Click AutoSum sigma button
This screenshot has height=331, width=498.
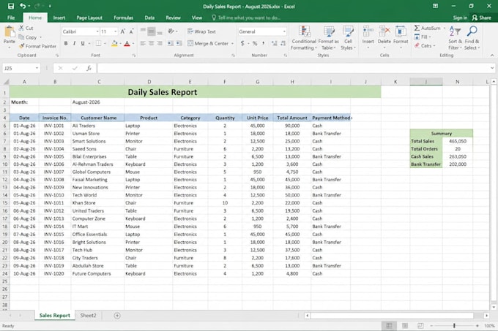click(428, 28)
